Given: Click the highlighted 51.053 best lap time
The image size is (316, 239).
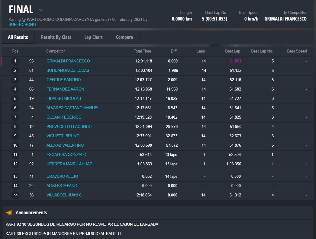Looking at the screenshot, I should (235, 61).
